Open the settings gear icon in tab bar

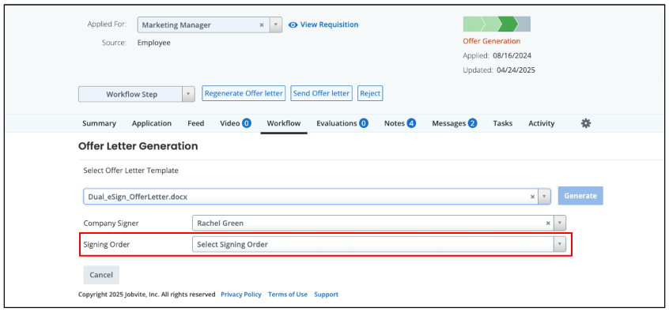pos(586,123)
